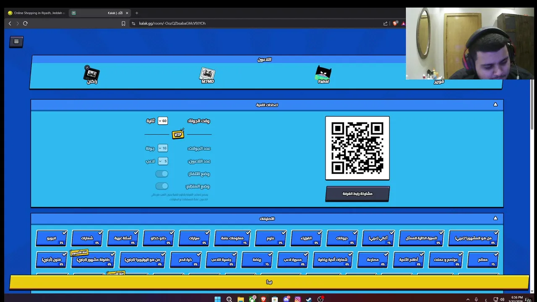Viewport: 537px width, 302px height.
Task: Show hidden system tray icons
Action: coord(468,299)
